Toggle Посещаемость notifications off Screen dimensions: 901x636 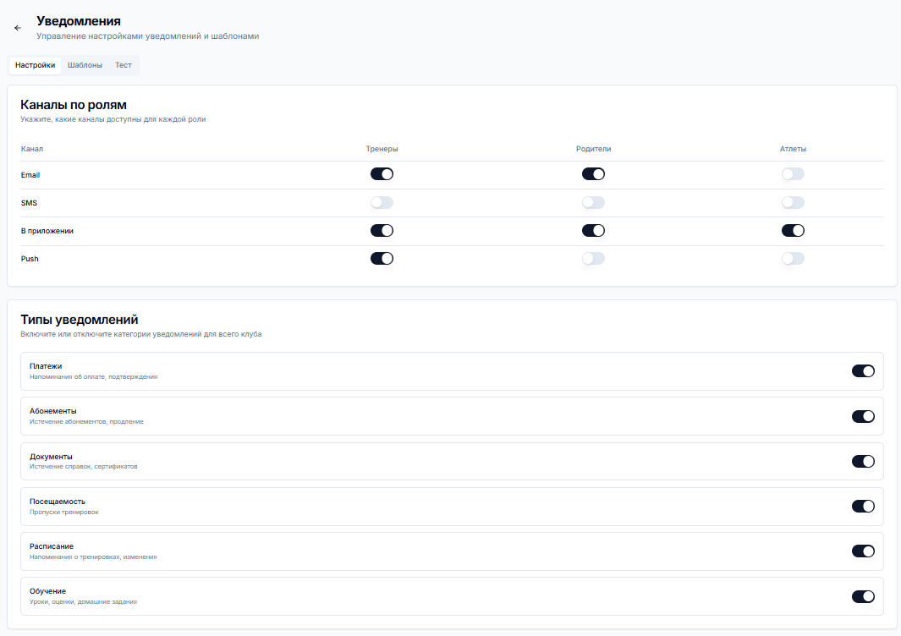click(x=863, y=507)
